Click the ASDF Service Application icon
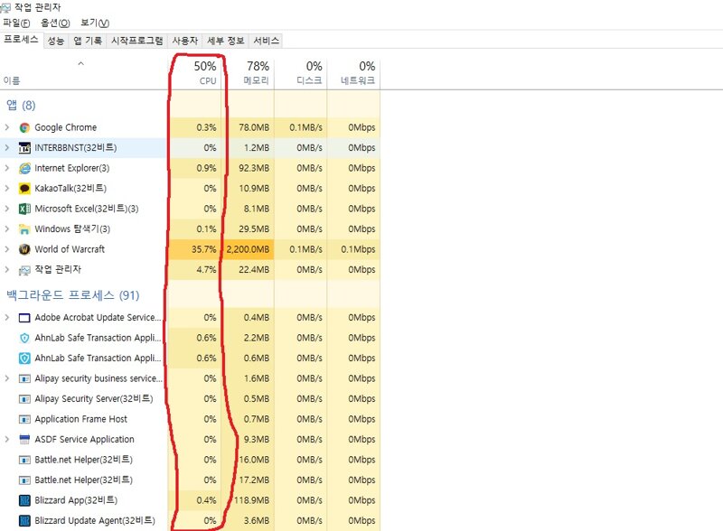Image resolution: width=723 pixels, height=531 pixels. pyautogui.click(x=24, y=439)
